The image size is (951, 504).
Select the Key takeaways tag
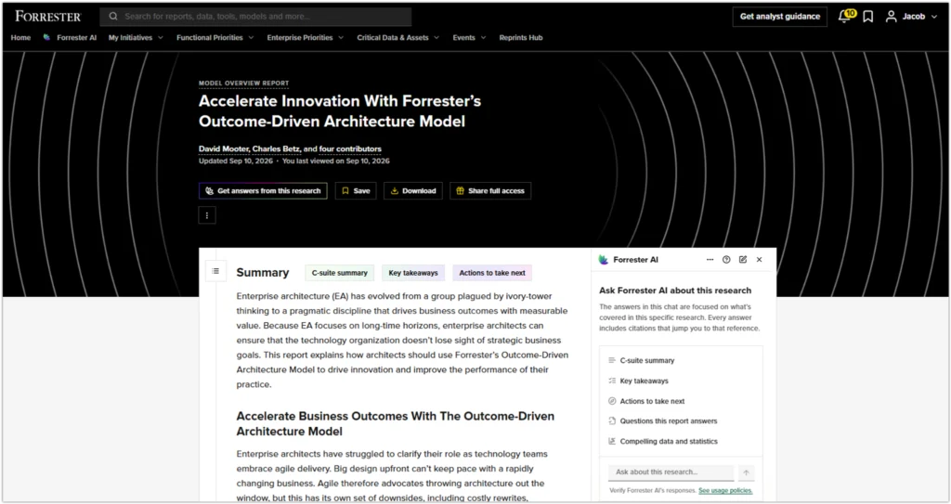pyautogui.click(x=413, y=273)
